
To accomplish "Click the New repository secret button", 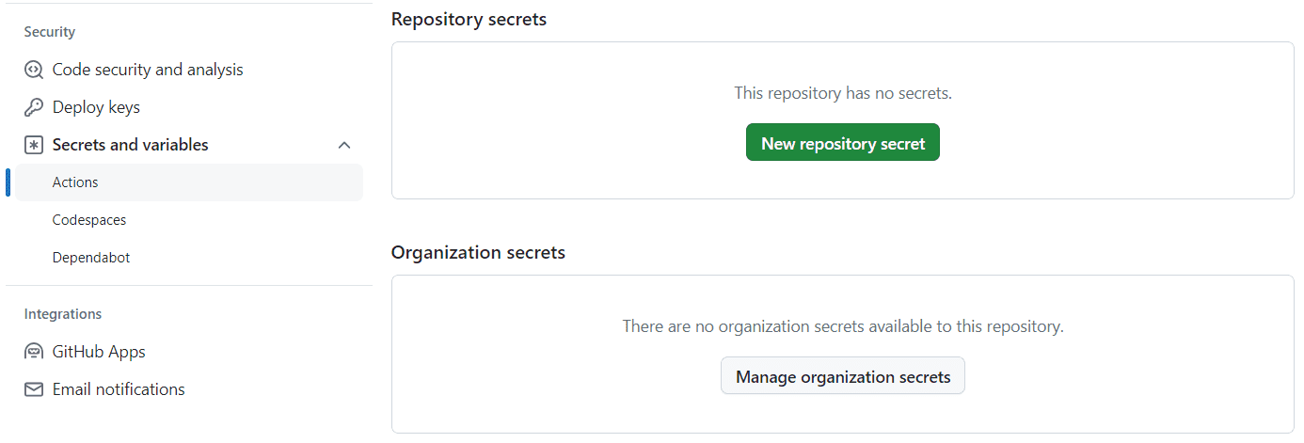I will [x=843, y=143].
